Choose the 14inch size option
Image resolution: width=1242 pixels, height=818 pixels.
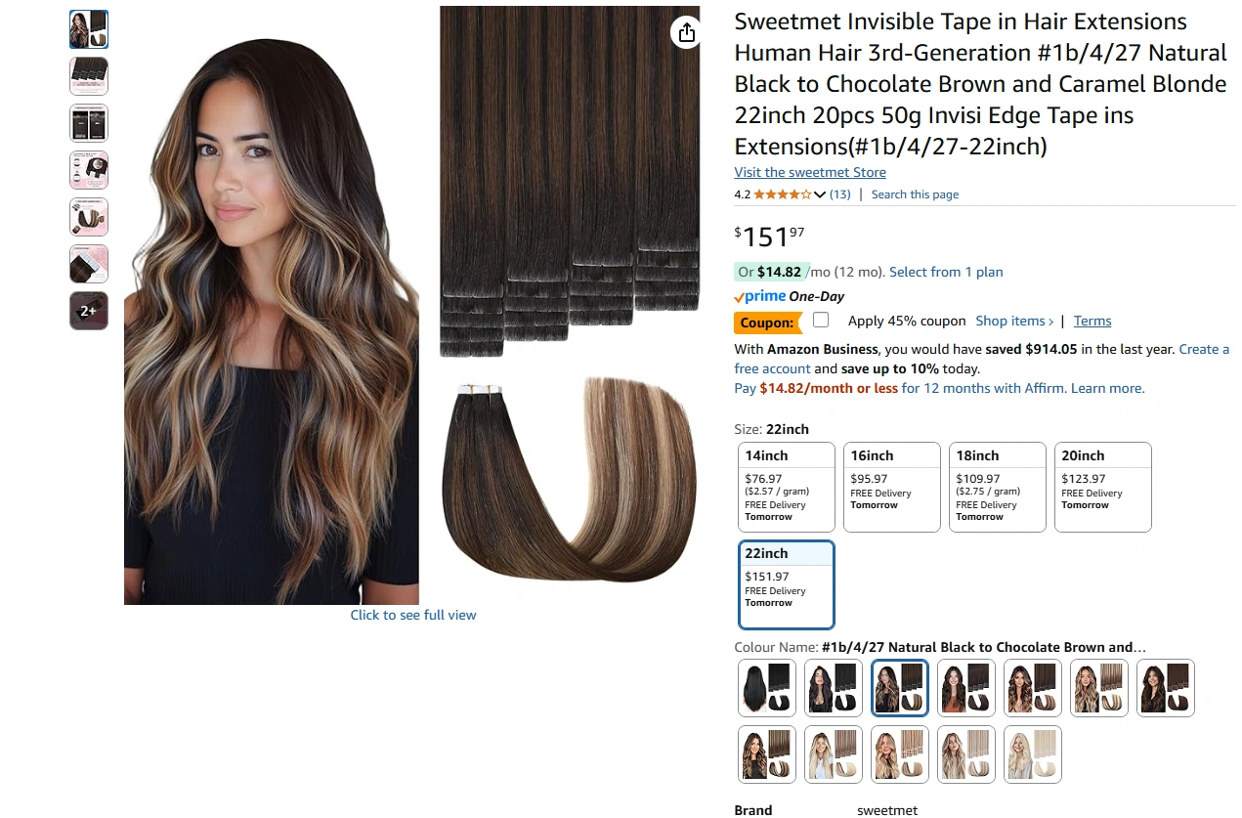[787, 487]
